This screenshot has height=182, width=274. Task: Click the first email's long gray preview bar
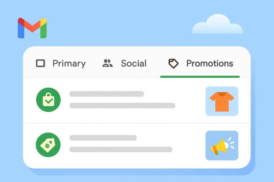pos(122,106)
